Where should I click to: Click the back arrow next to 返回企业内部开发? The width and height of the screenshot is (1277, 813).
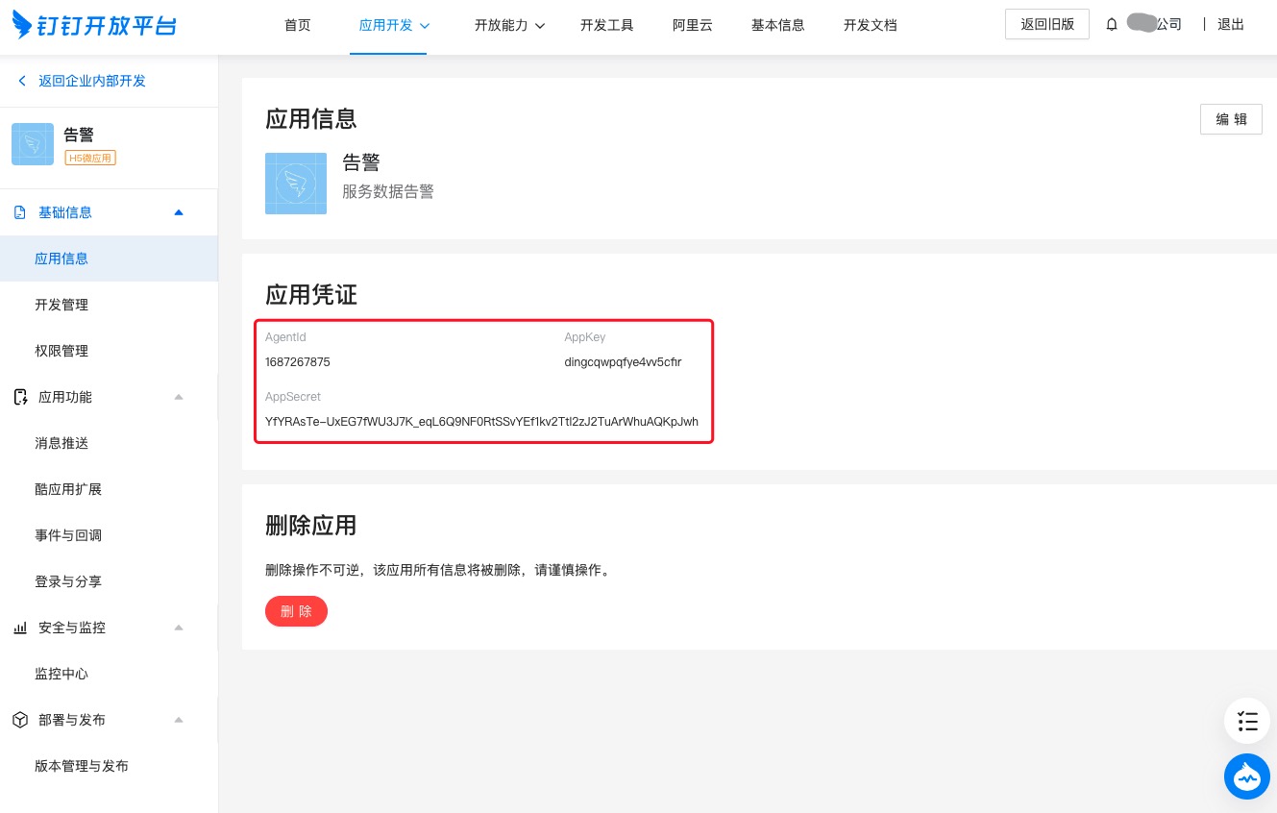coord(22,81)
